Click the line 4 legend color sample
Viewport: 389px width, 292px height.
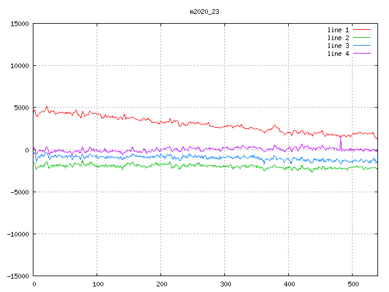pyautogui.click(x=362, y=54)
